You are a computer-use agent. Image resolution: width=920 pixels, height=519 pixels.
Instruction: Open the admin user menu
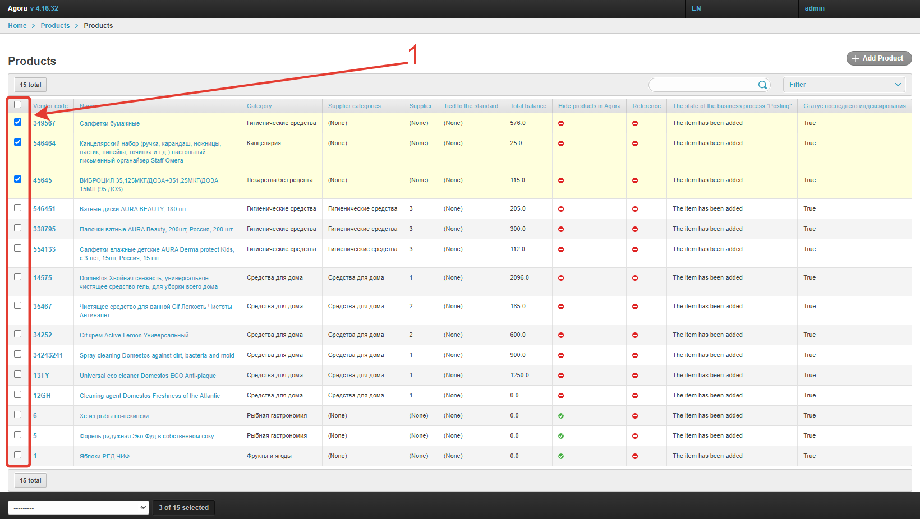[815, 8]
